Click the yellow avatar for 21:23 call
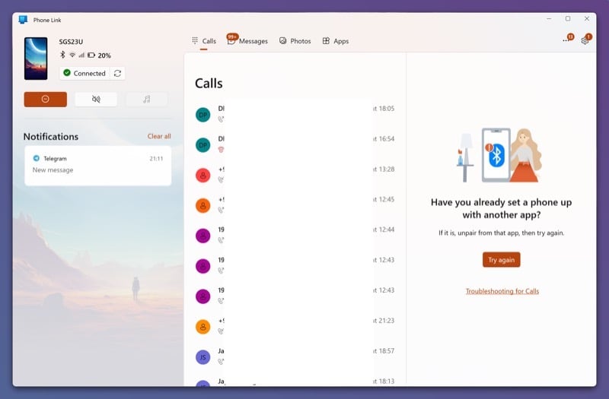The width and height of the screenshot is (609, 399). [202, 327]
